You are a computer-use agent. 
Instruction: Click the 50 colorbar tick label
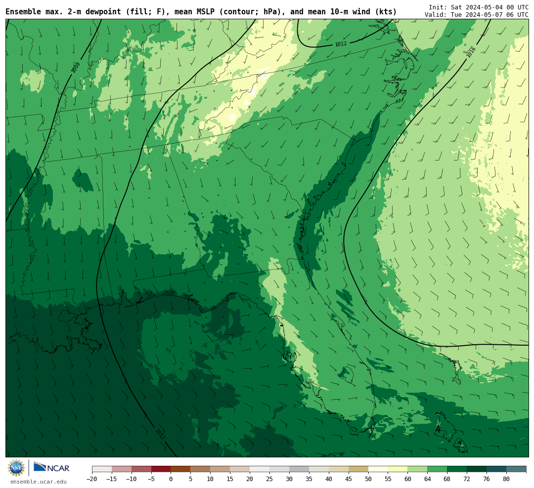click(368, 479)
